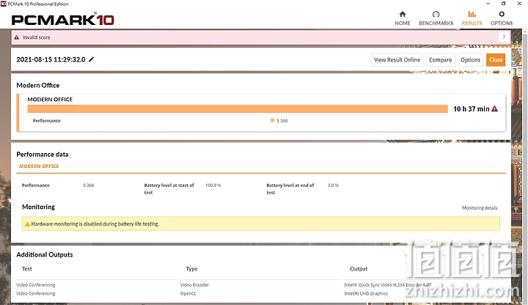Image resolution: width=528 pixels, height=305 pixels.
Task: Click the question mark in Invalid score banner
Action: [x=504, y=37]
